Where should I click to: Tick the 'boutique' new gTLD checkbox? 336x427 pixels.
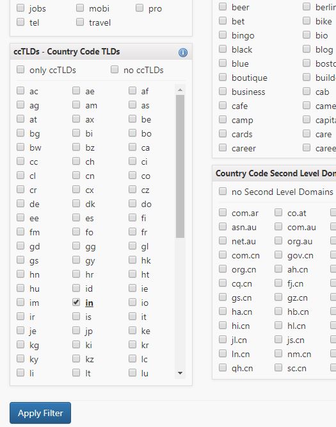coord(223,77)
